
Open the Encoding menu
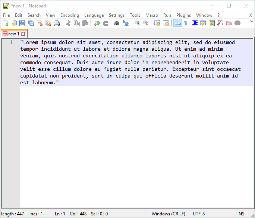point(70,15)
